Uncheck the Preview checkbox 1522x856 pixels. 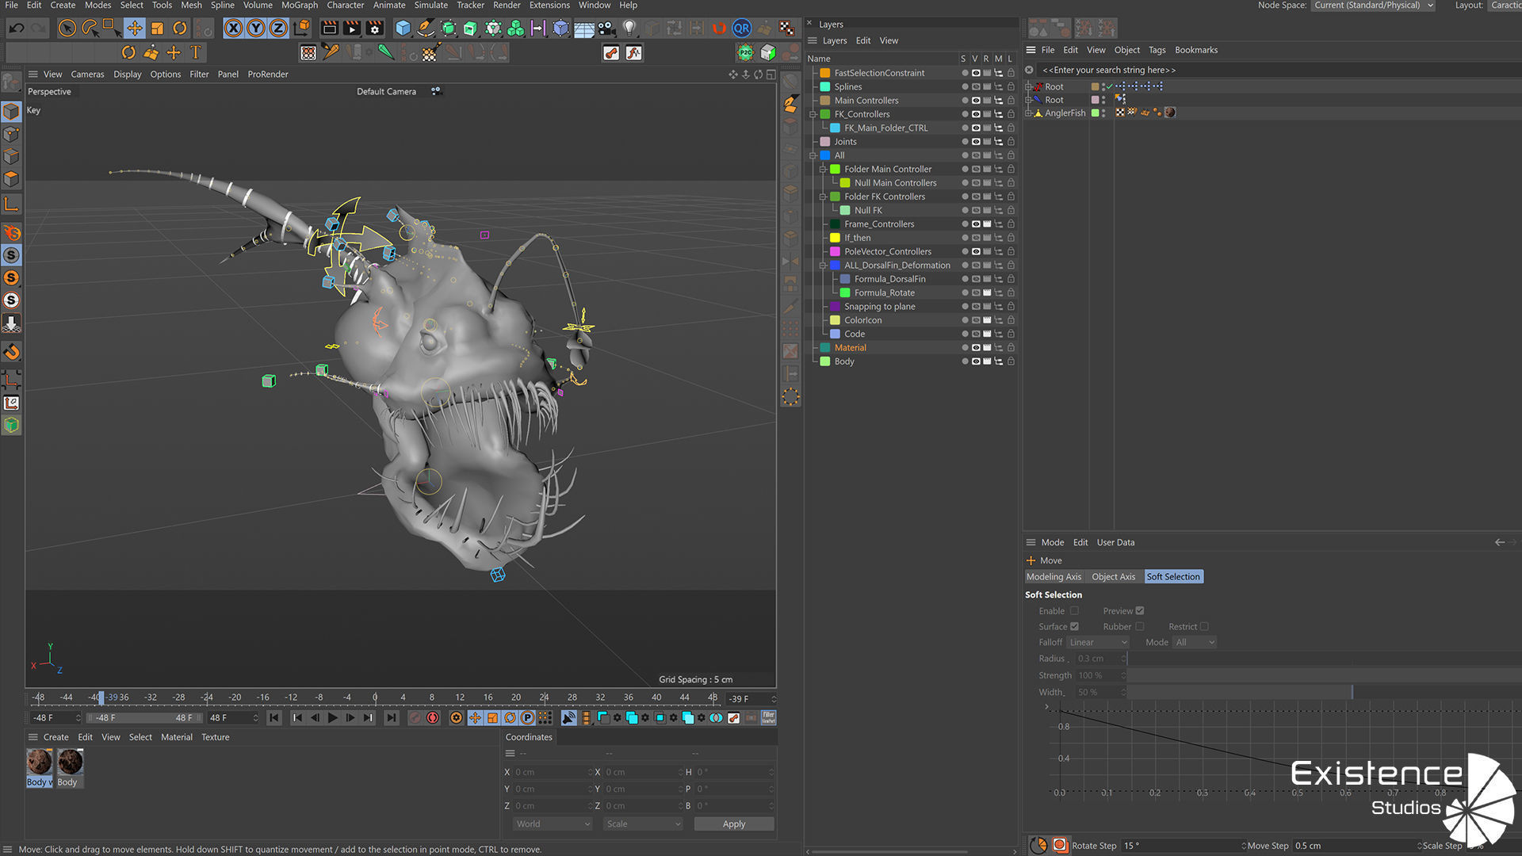(x=1139, y=611)
